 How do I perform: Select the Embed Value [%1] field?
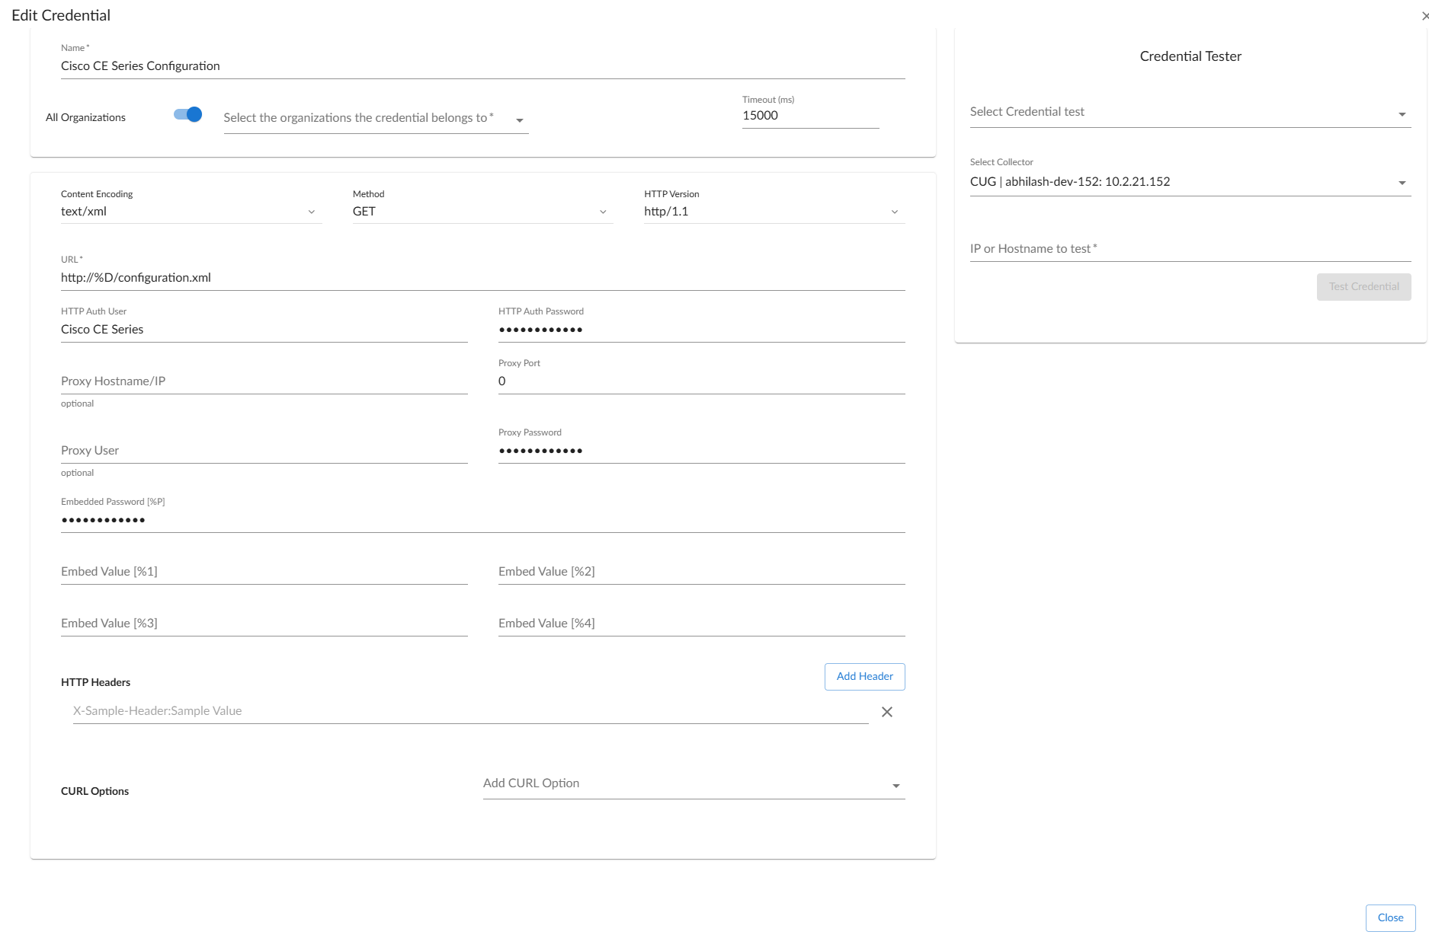pos(264,572)
